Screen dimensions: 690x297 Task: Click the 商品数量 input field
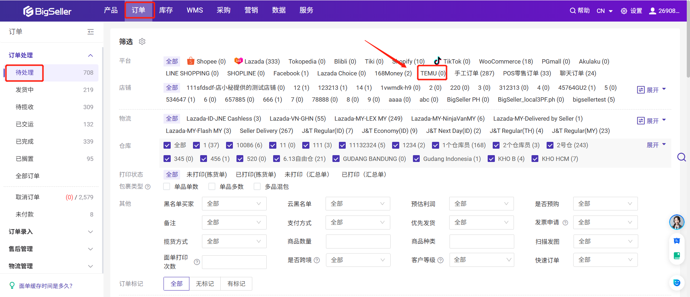click(x=358, y=241)
